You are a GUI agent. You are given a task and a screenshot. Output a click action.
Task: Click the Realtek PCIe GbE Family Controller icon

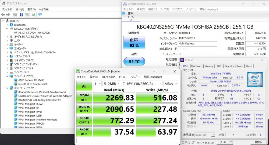click(16, 100)
